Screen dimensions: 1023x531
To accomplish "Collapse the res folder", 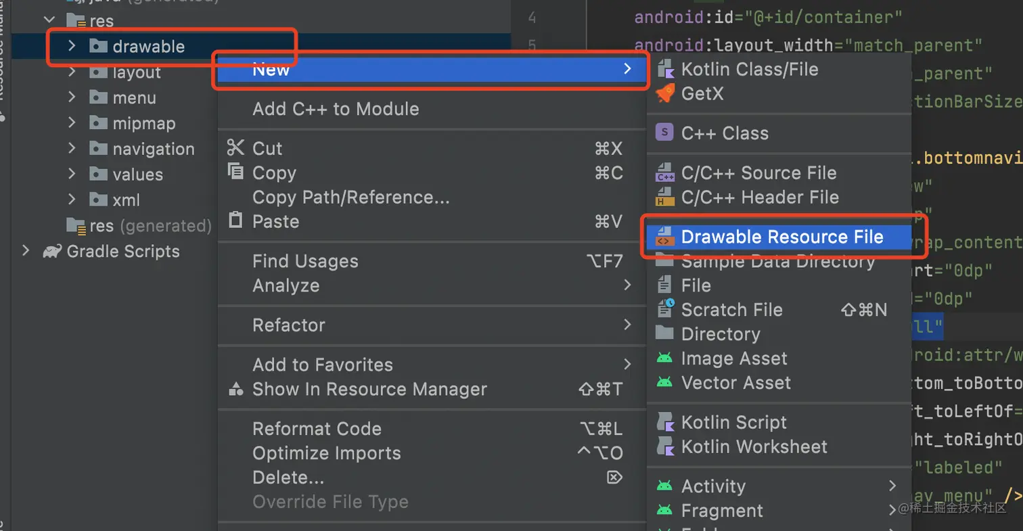I will pyautogui.click(x=49, y=21).
